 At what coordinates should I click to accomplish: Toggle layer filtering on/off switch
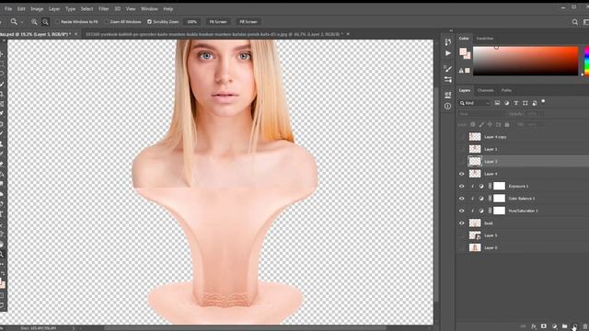click(543, 102)
